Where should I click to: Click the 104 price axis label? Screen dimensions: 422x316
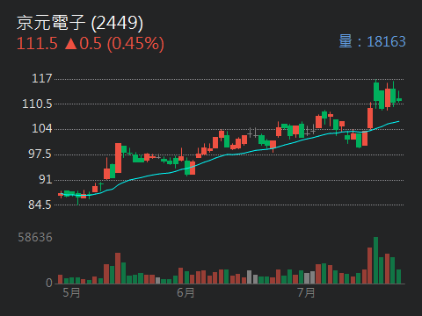click(x=42, y=128)
